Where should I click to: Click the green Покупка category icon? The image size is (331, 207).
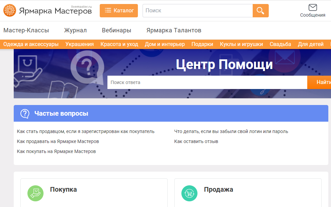(35, 193)
